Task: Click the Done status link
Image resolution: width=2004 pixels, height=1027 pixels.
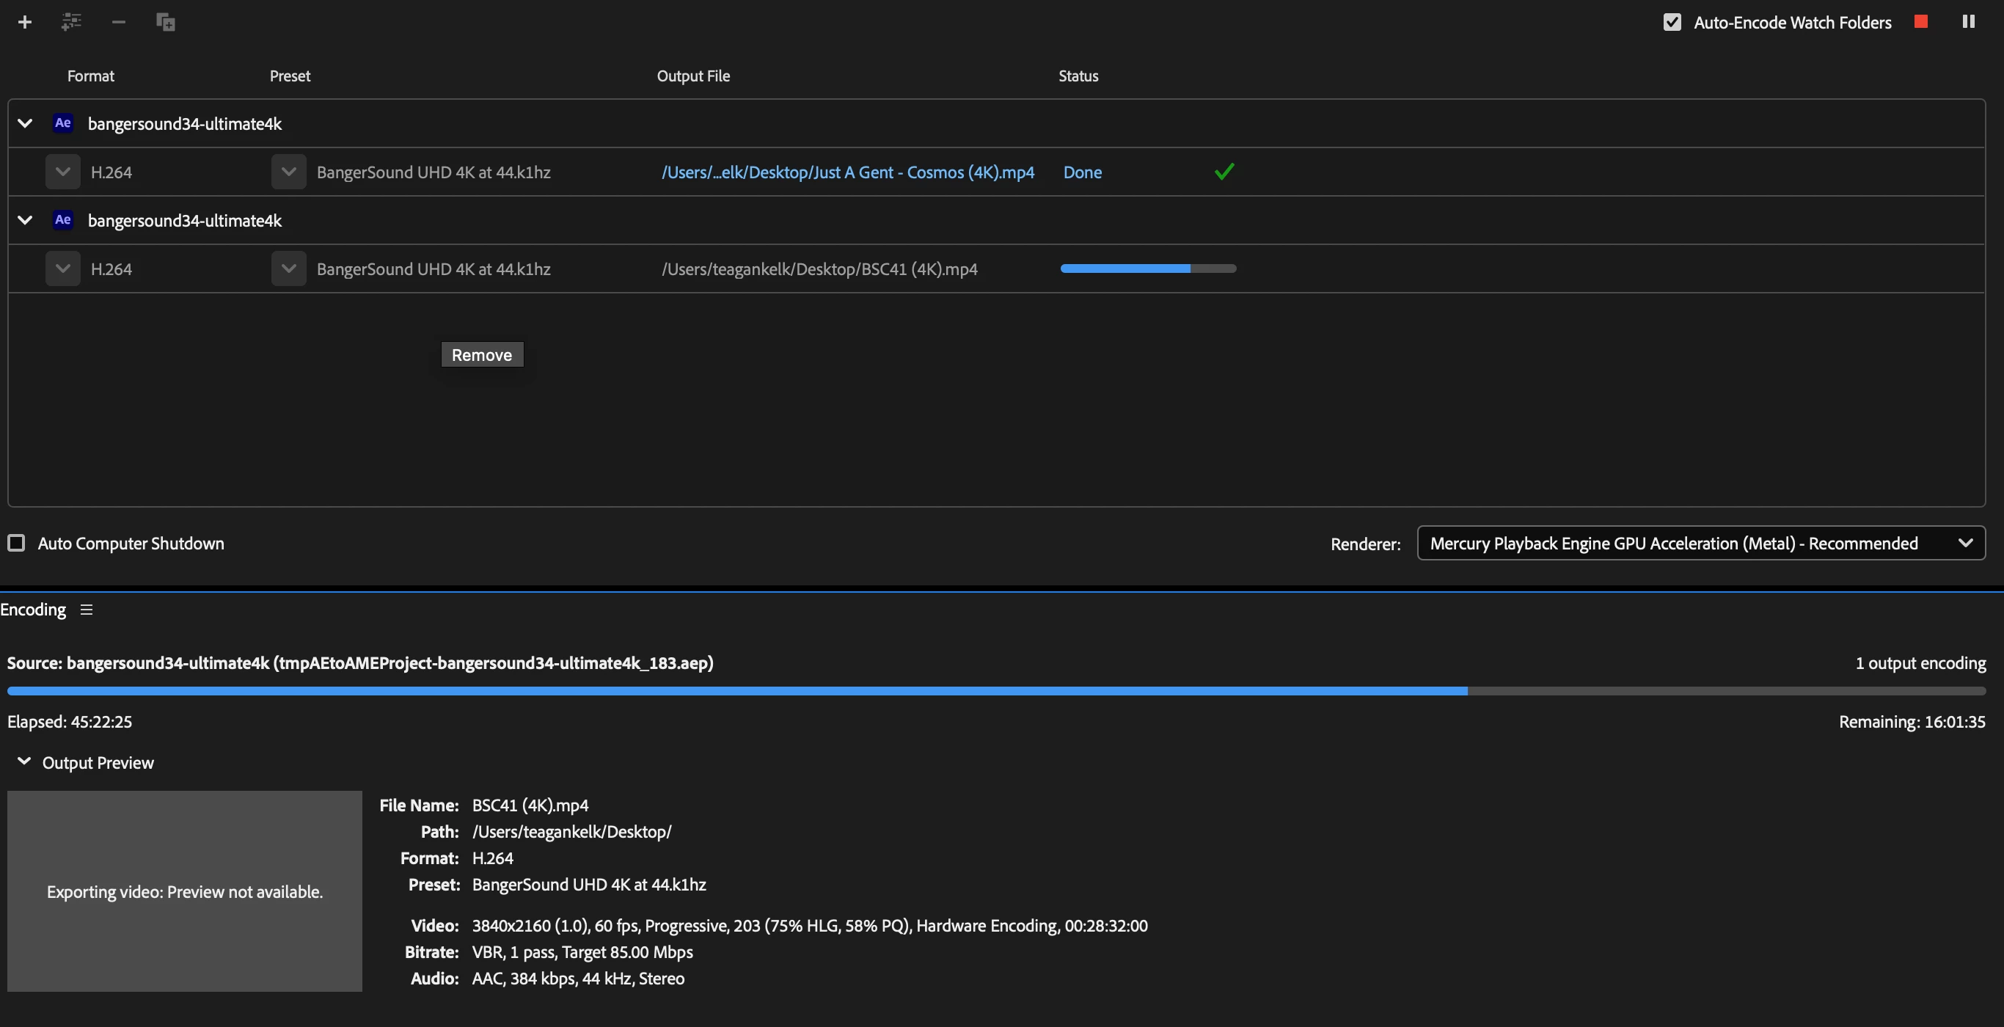Action: click(1082, 172)
